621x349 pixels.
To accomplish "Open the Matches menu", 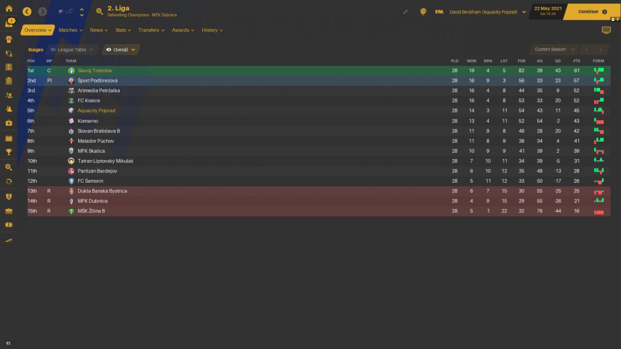I will (x=70, y=30).
